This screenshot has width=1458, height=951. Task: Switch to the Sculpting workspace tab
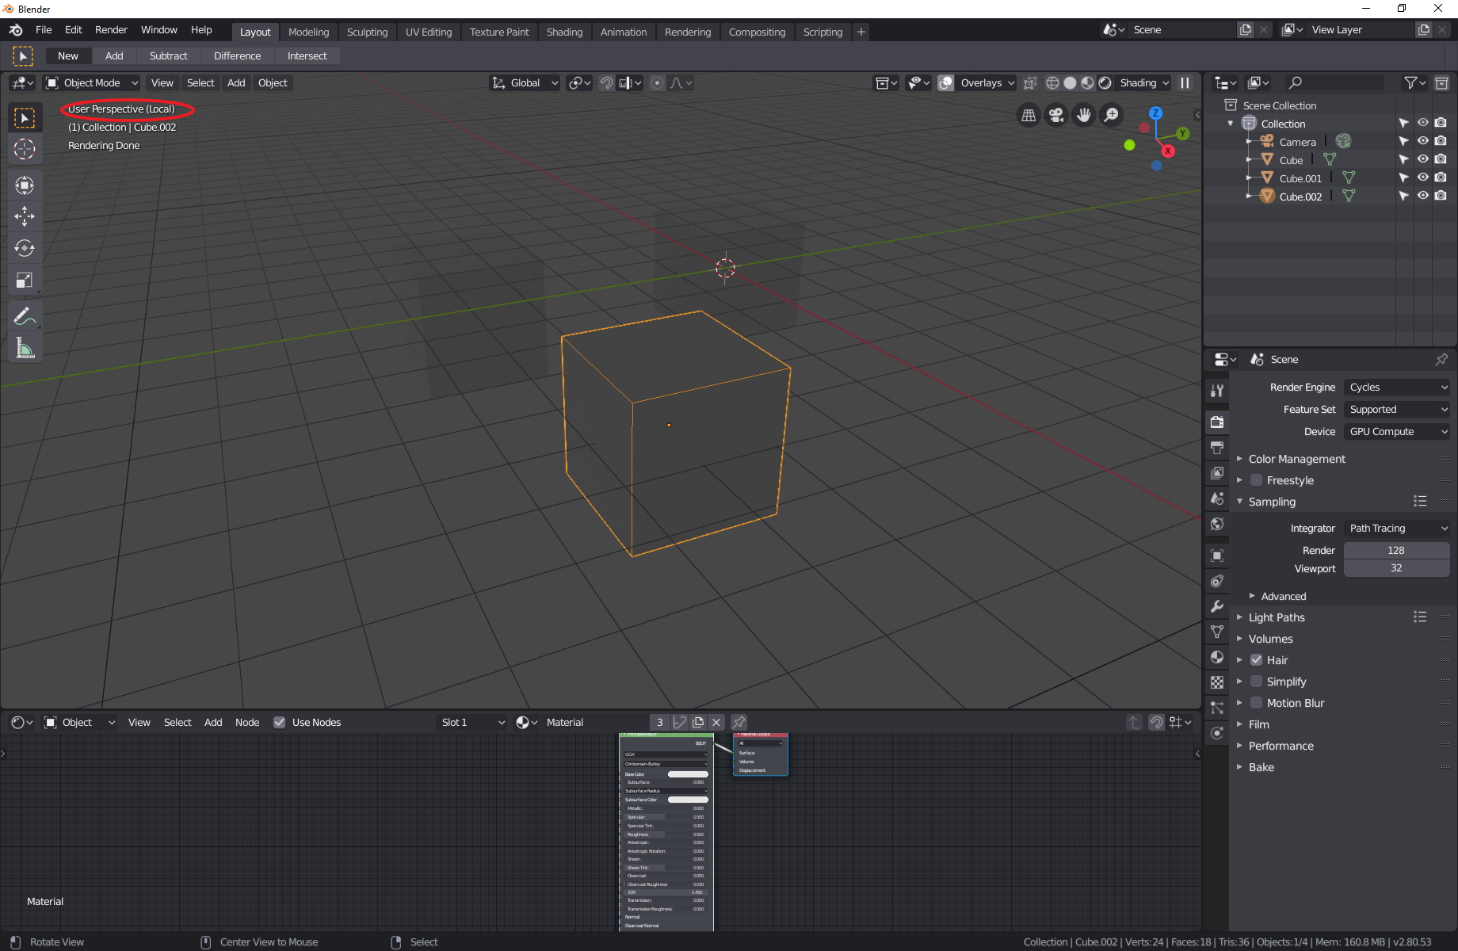click(x=367, y=32)
